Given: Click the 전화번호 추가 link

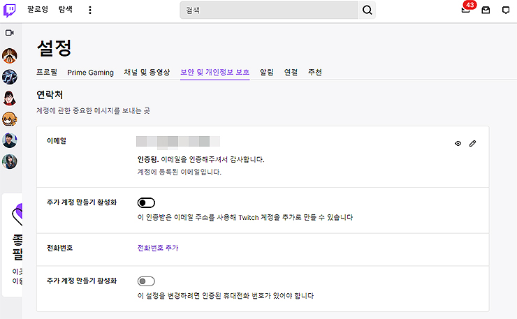Looking at the screenshot, I should 158,248.
